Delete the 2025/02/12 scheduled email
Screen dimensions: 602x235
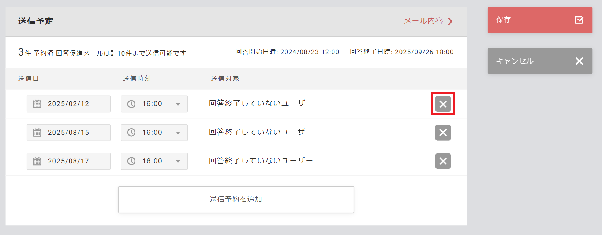point(443,104)
